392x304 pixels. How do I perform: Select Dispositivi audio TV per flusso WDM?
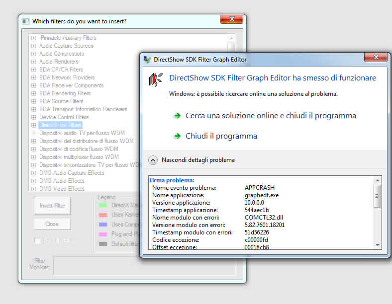(82, 133)
